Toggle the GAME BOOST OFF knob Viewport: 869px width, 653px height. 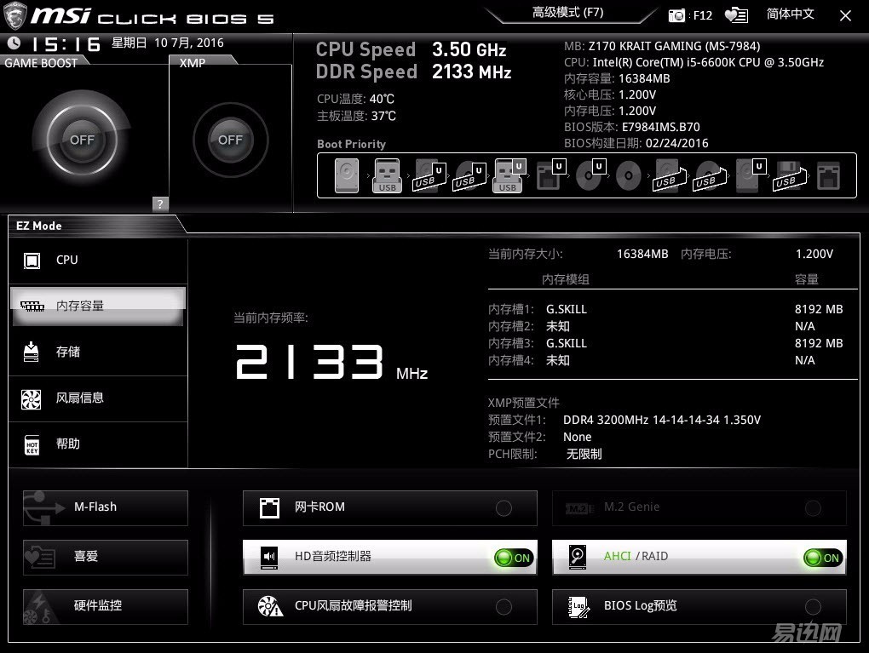82,140
